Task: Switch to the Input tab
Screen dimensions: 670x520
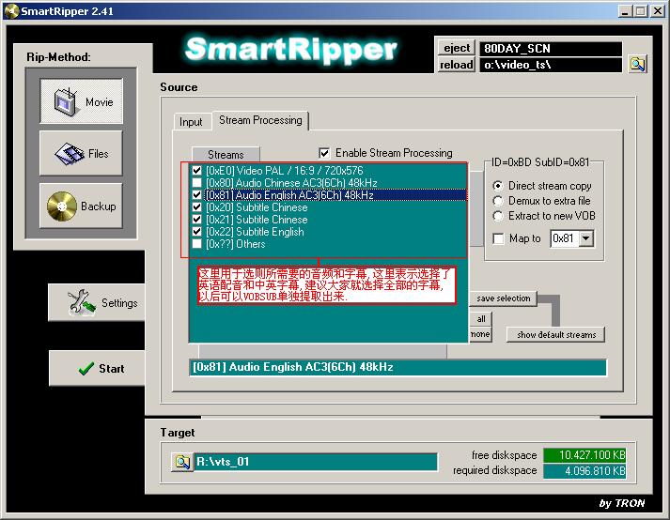Action: [191, 122]
